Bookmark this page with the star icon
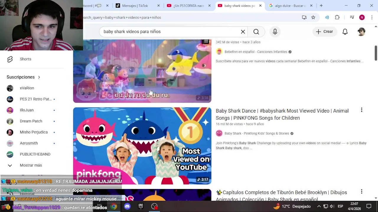Image resolution: width=378 pixels, height=212 pixels. 313,17
